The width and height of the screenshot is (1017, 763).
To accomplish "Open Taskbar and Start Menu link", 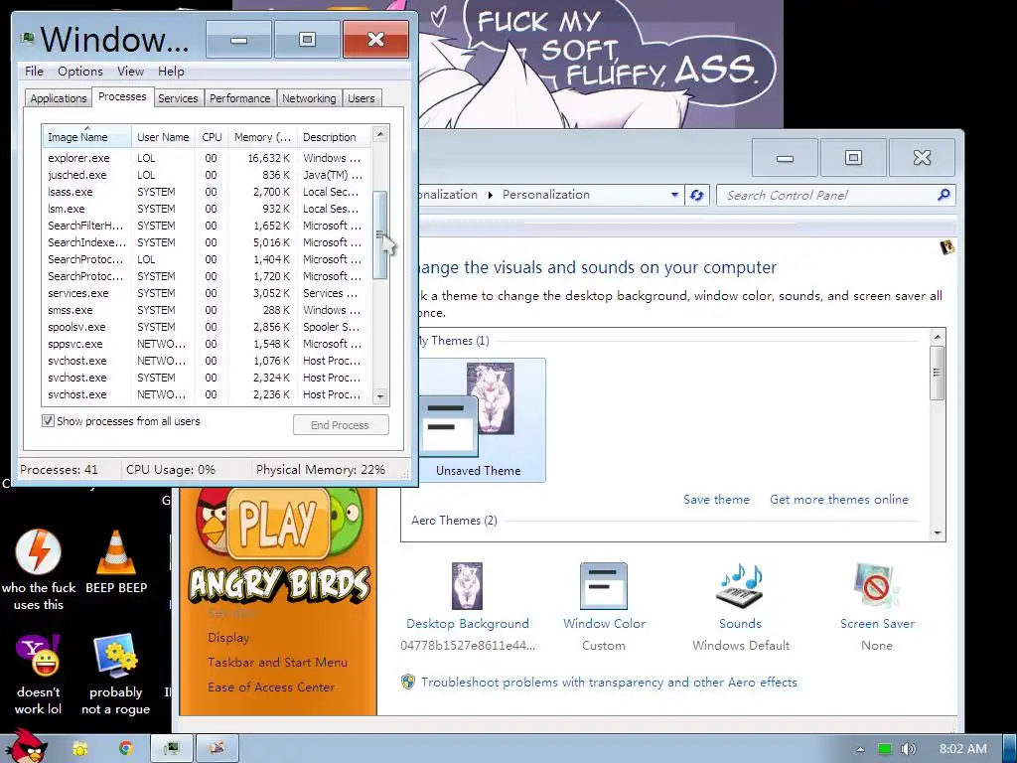I will (x=277, y=662).
